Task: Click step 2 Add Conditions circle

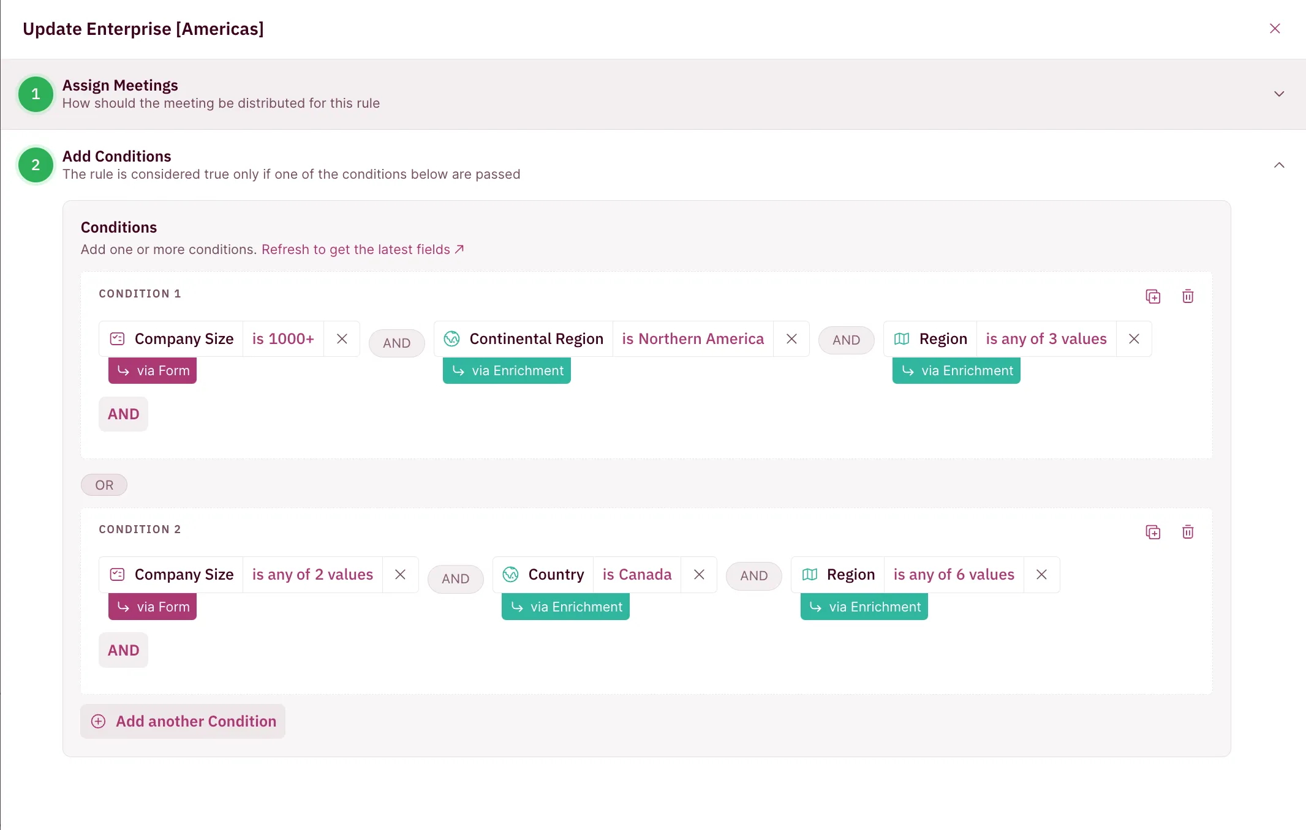Action: (x=36, y=165)
